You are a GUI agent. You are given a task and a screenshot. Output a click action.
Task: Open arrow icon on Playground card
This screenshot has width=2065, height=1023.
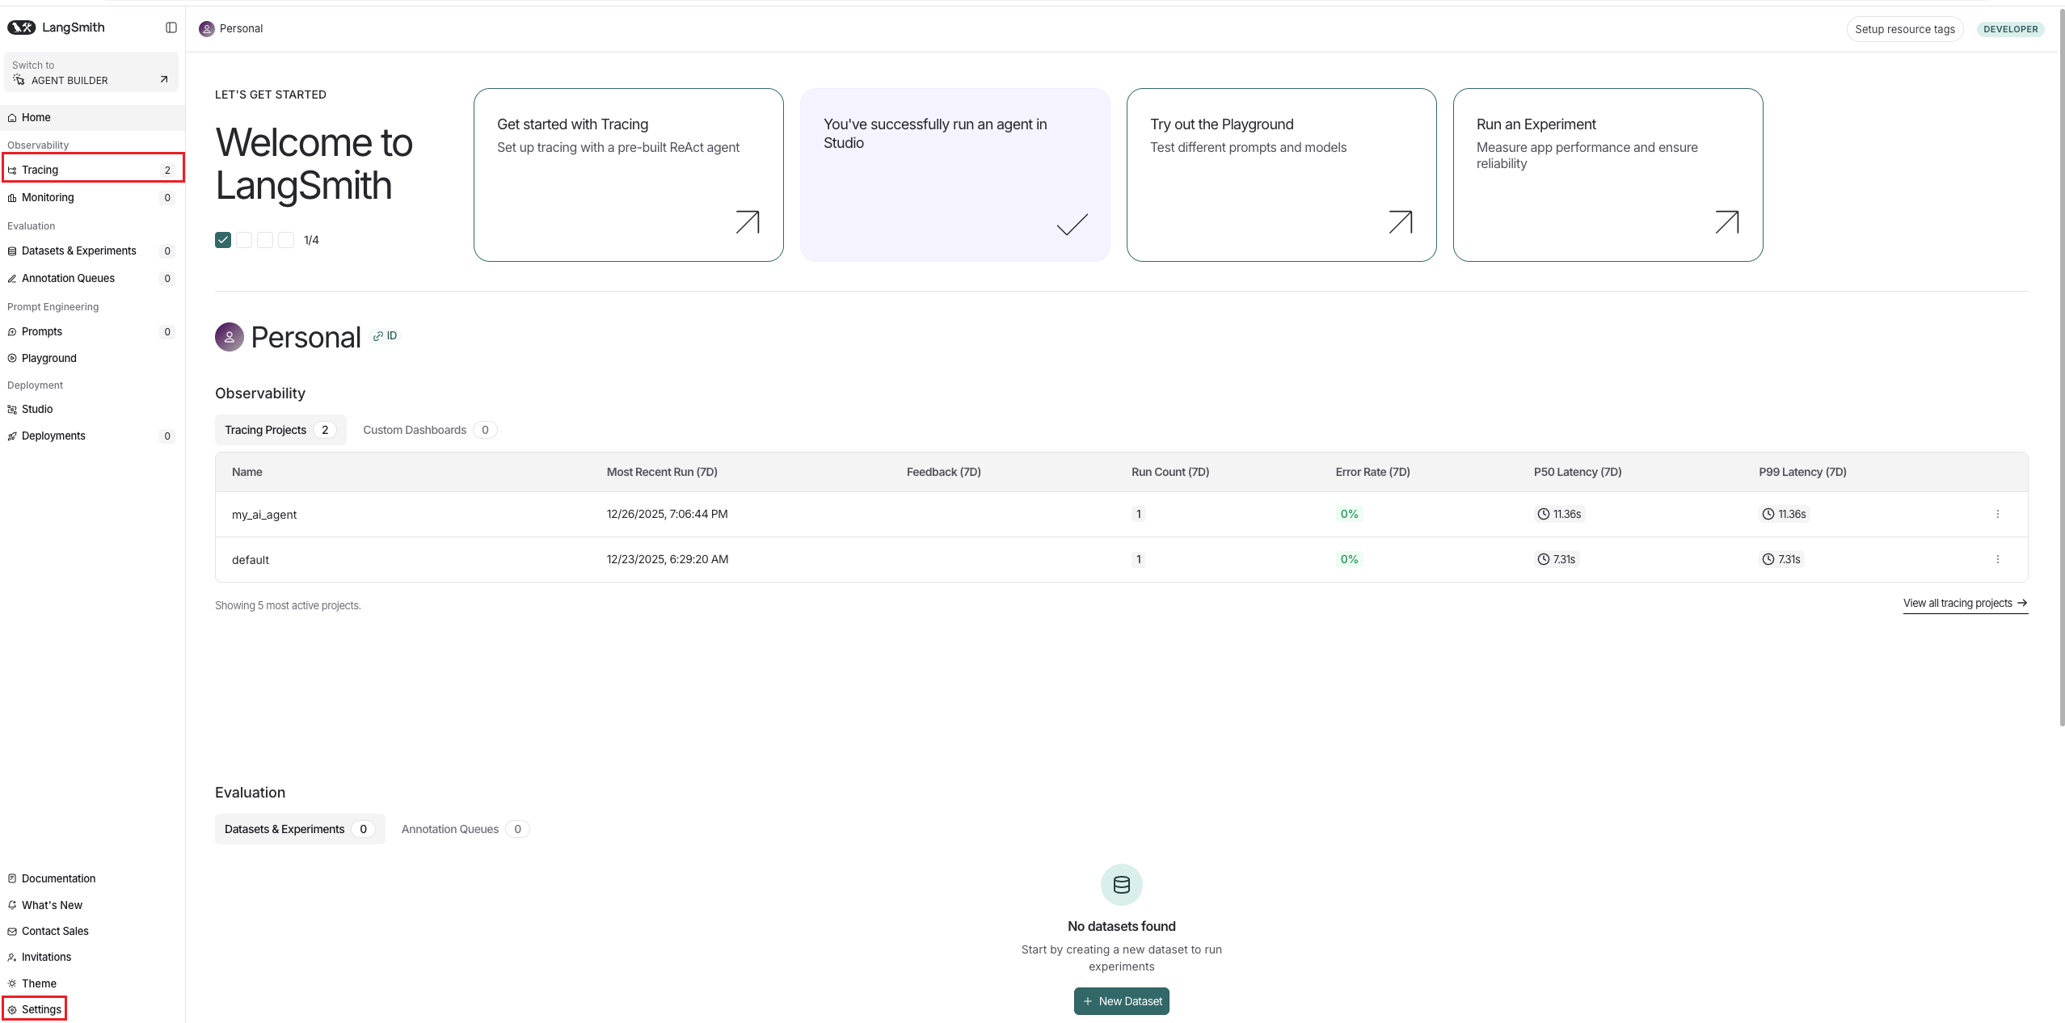point(1401,222)
